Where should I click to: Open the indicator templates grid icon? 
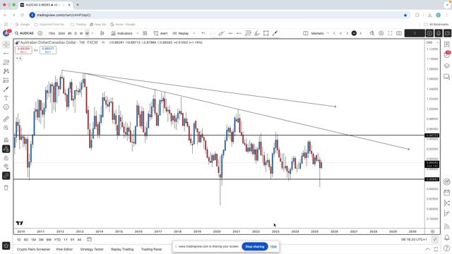pos(145,33)
